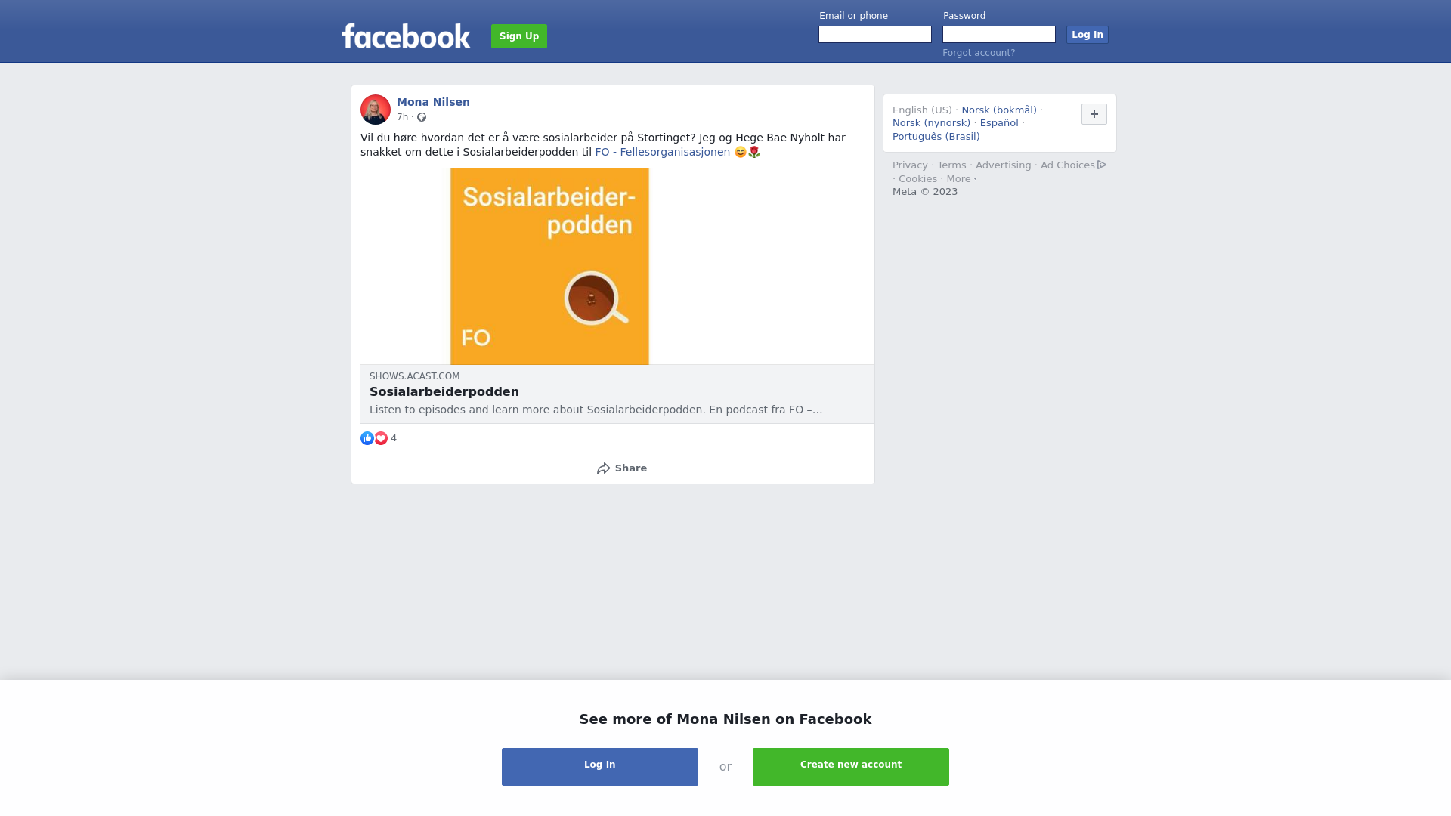Click the red heart love reaction icon
The height and width of the screenshot is (816, 1451).
point(381,438)
